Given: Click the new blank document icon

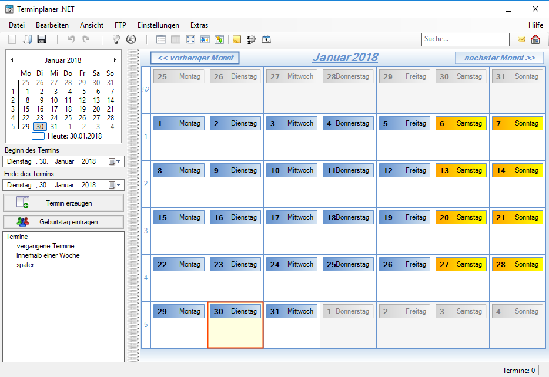Looking at the screenshot, I should (12, 39).
